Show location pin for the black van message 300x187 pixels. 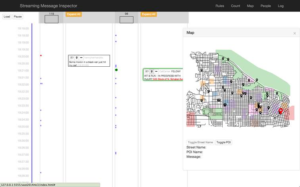[x=77, y=58]
